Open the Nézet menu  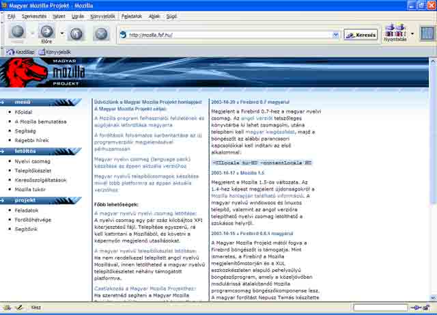pyautogui.click(x=59, y=16)
